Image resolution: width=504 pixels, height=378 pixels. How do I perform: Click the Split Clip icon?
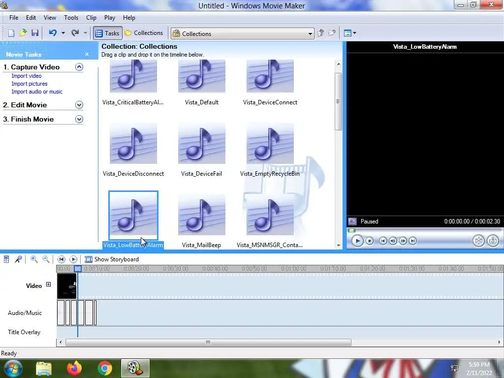tap(478, 241)
